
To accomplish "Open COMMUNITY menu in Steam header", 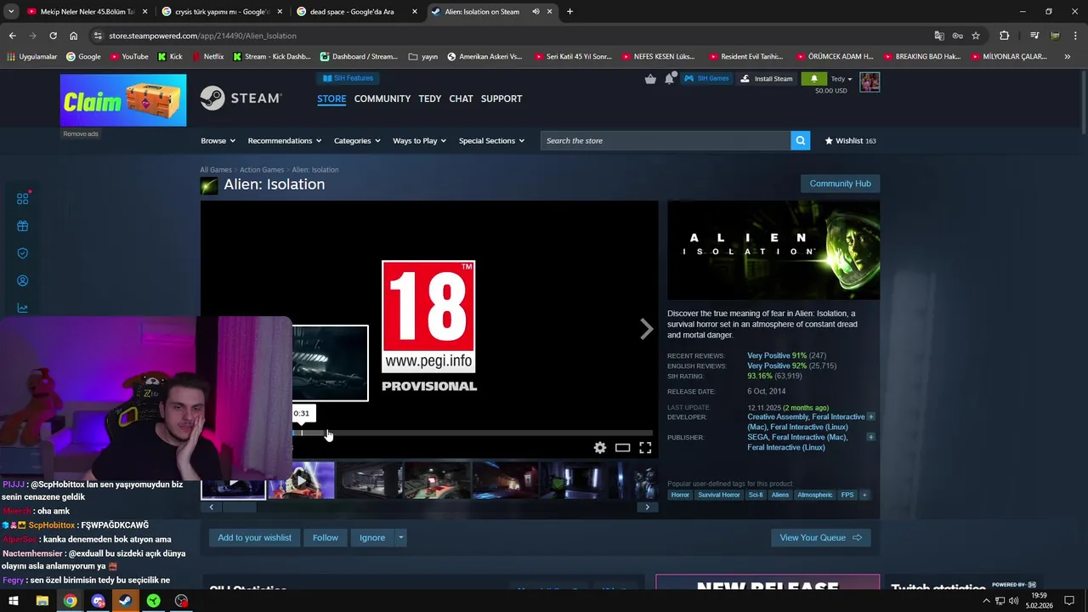I will [382, 99].
